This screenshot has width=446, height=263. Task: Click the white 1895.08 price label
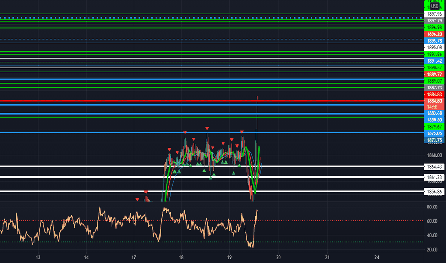(434, 47)
